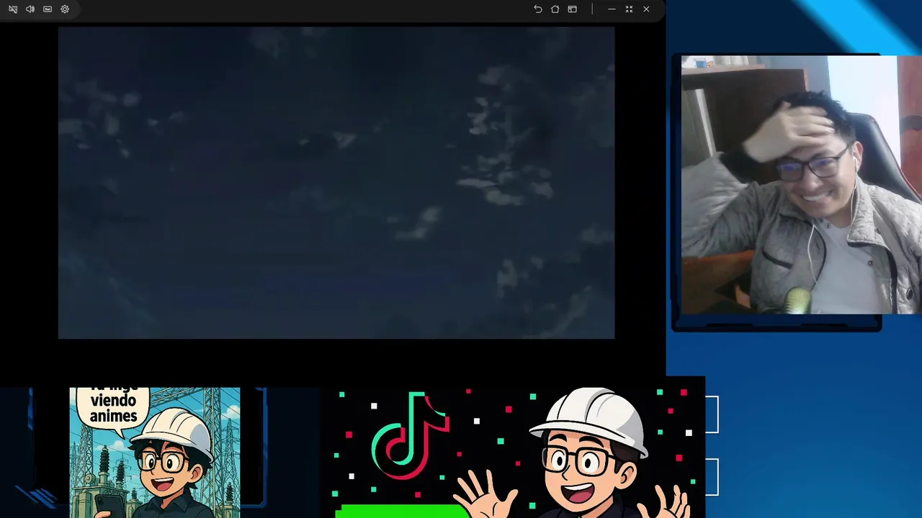Click the TikTok logo graphic
922x518 pixels.
point(410,435)
